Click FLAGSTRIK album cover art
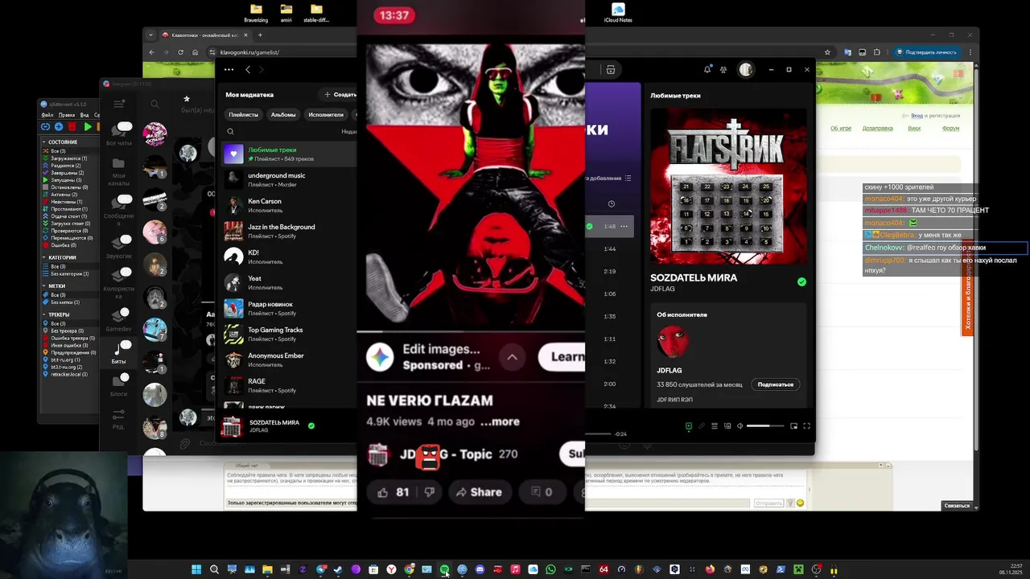The height and width of the screenshot is (579, 1030). (728, 186)
